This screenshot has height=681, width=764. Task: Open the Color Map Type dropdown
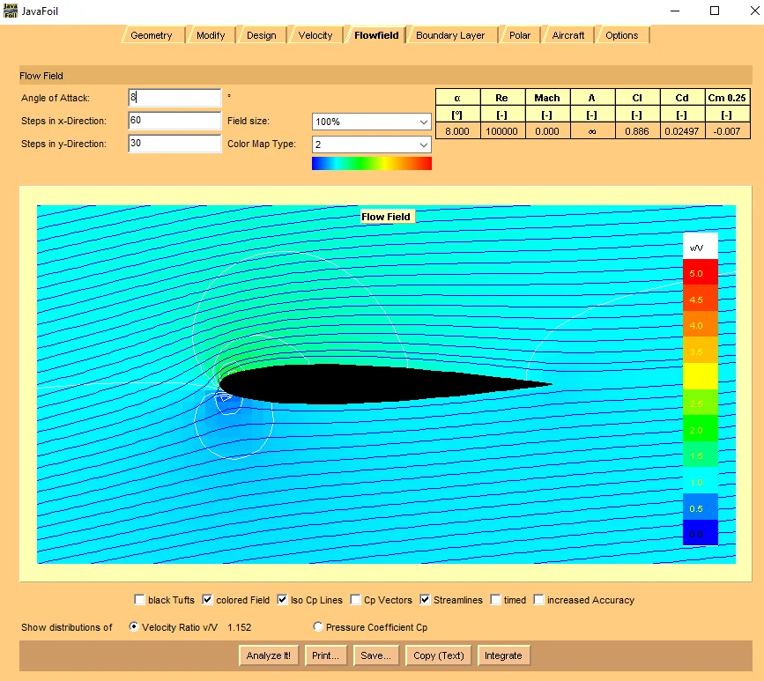coord(371,144)
